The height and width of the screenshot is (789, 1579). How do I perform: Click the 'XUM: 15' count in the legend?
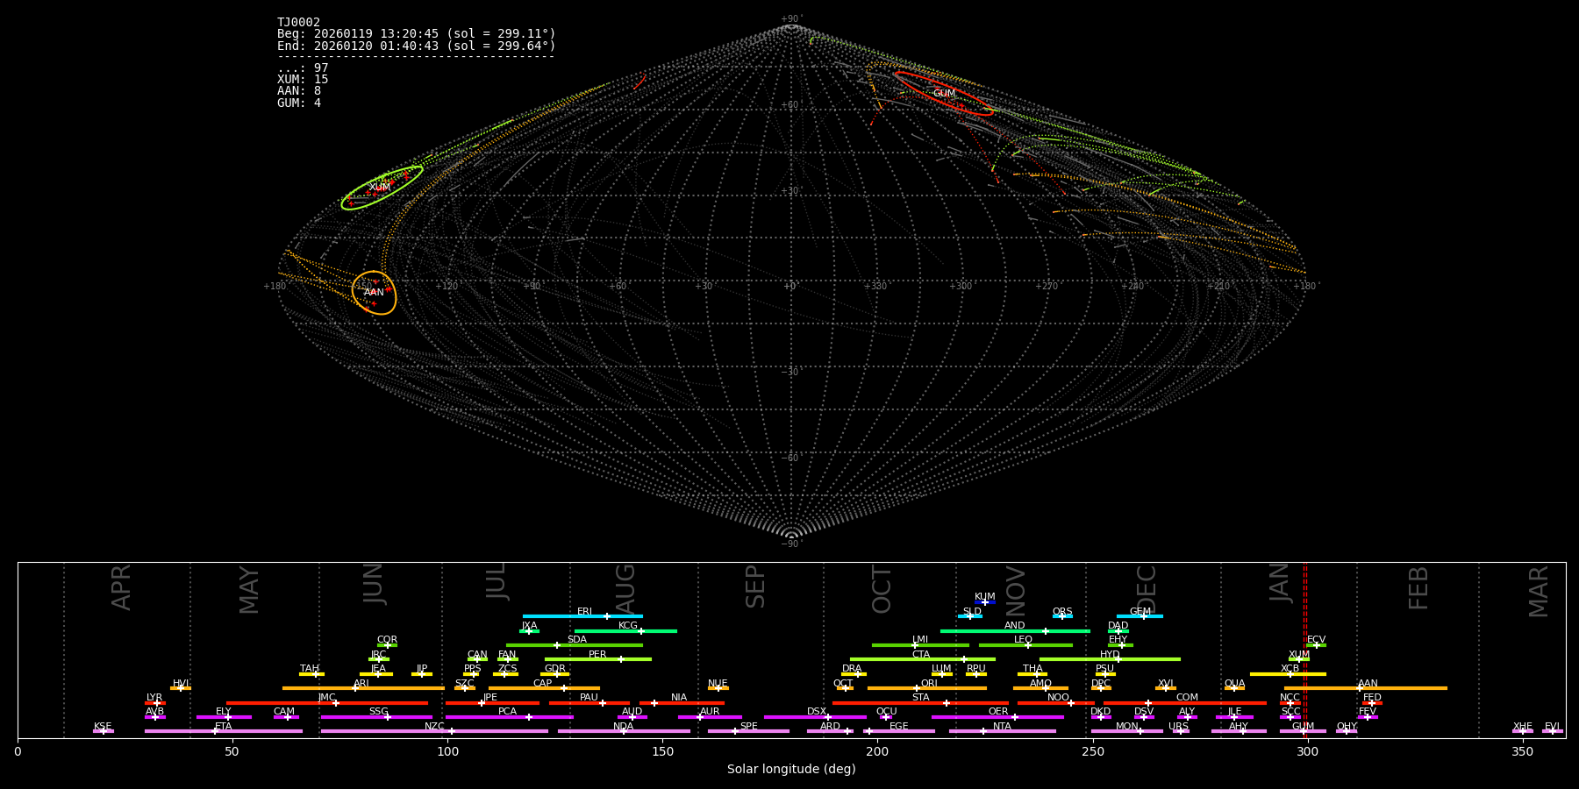[303, 80]
